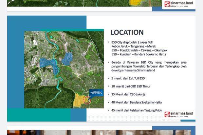The image size is (203, 135).
Task: Click the LOCATION heading
Action: [127, 32]
